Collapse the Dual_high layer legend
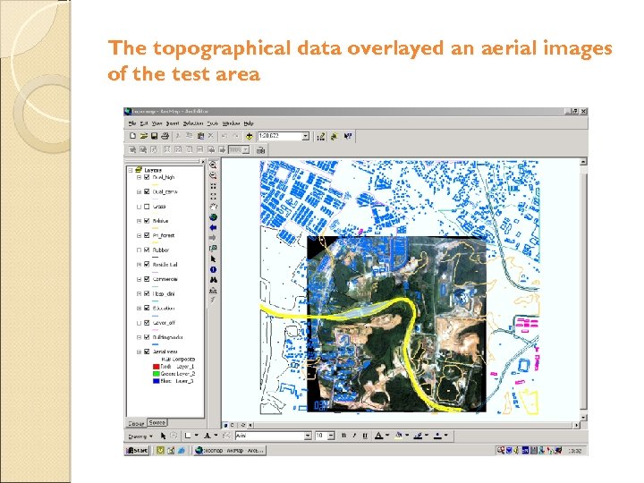This screenshot has width=644, height=483. 139,177
